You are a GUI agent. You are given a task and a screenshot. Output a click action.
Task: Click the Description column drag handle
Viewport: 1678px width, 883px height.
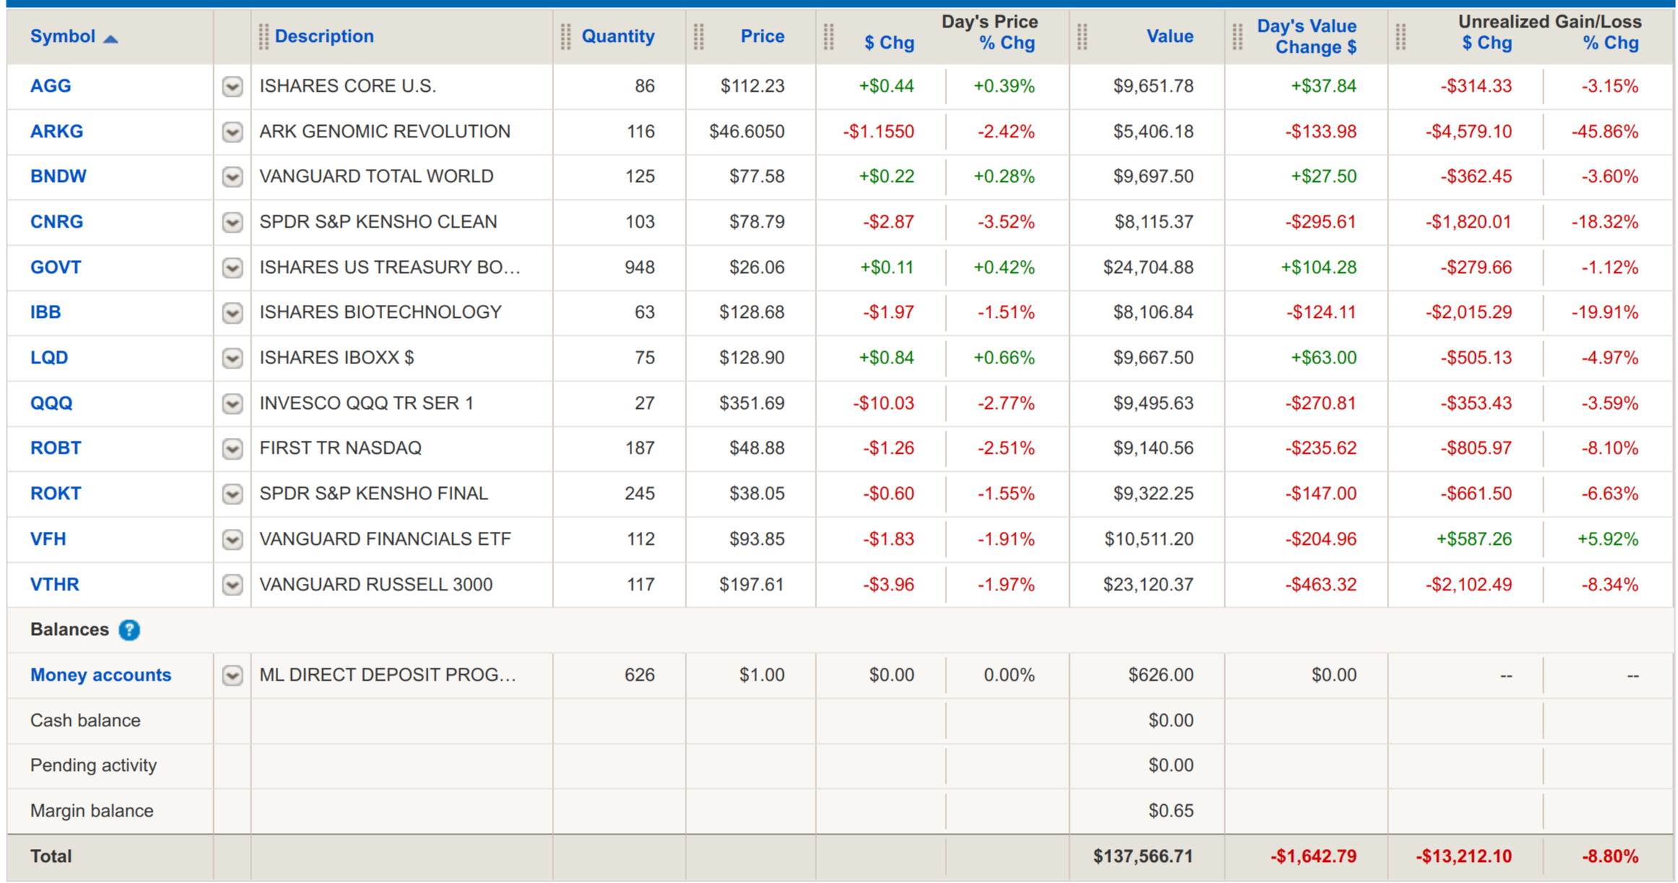pos(264,37)
